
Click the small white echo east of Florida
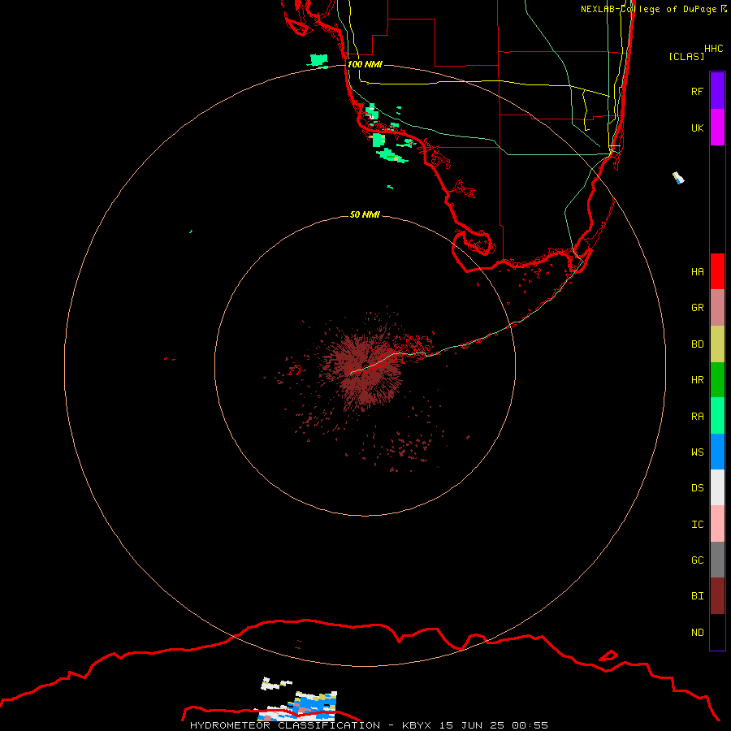[x=678, y=178]
